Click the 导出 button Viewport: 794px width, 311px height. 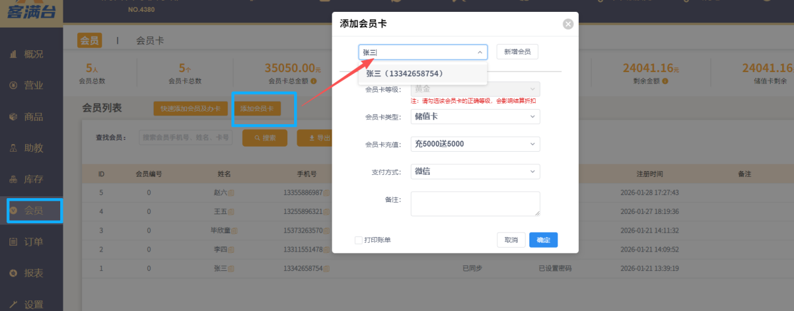pos(315,137)
